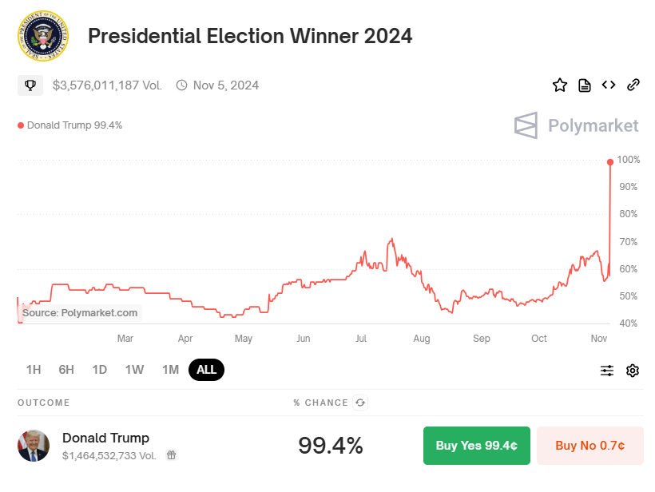Select the 1H time range

pyautogui.click(x=34, y=370)
